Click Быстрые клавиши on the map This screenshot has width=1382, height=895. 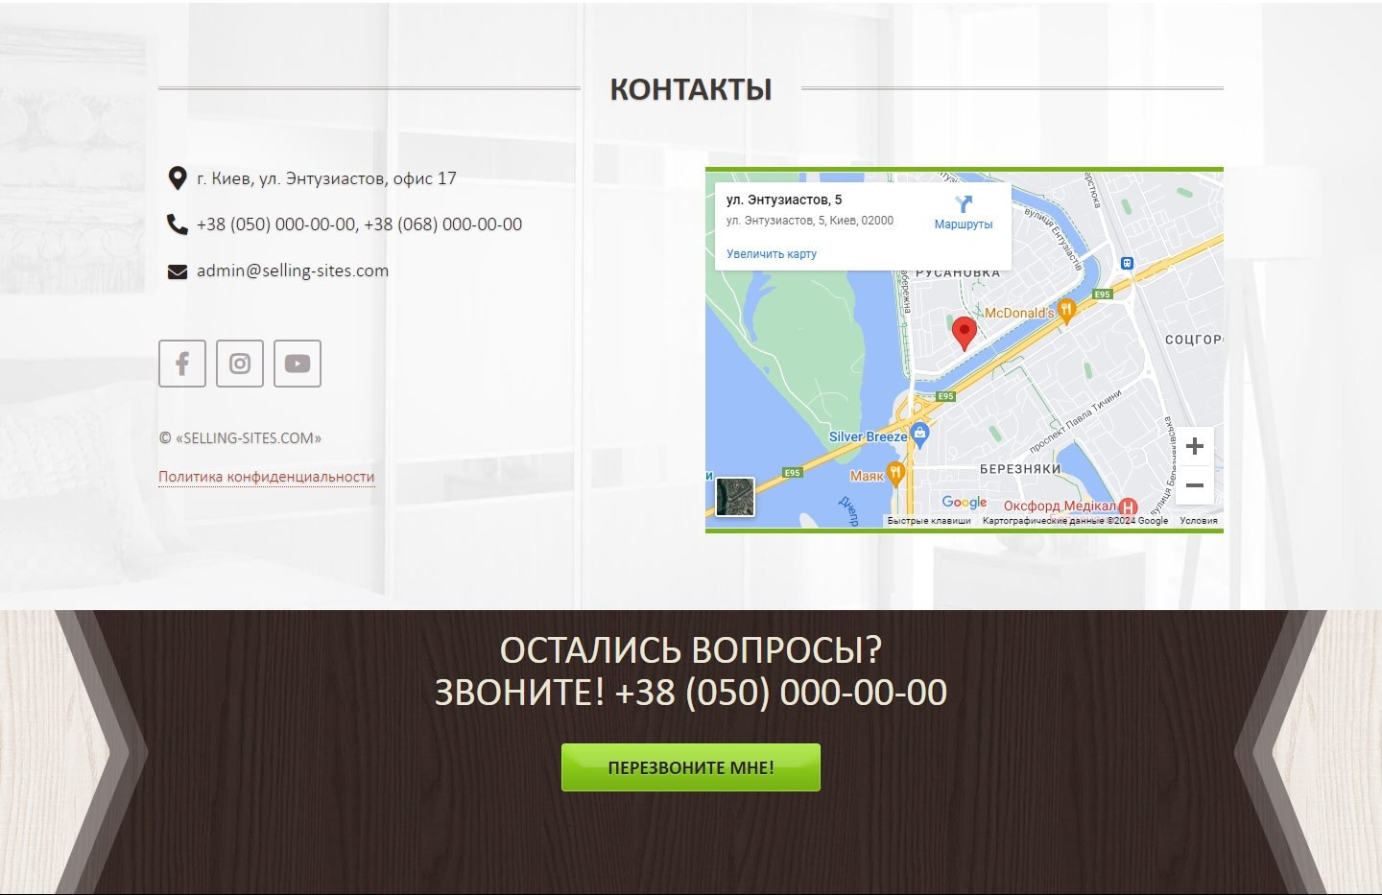929,521
